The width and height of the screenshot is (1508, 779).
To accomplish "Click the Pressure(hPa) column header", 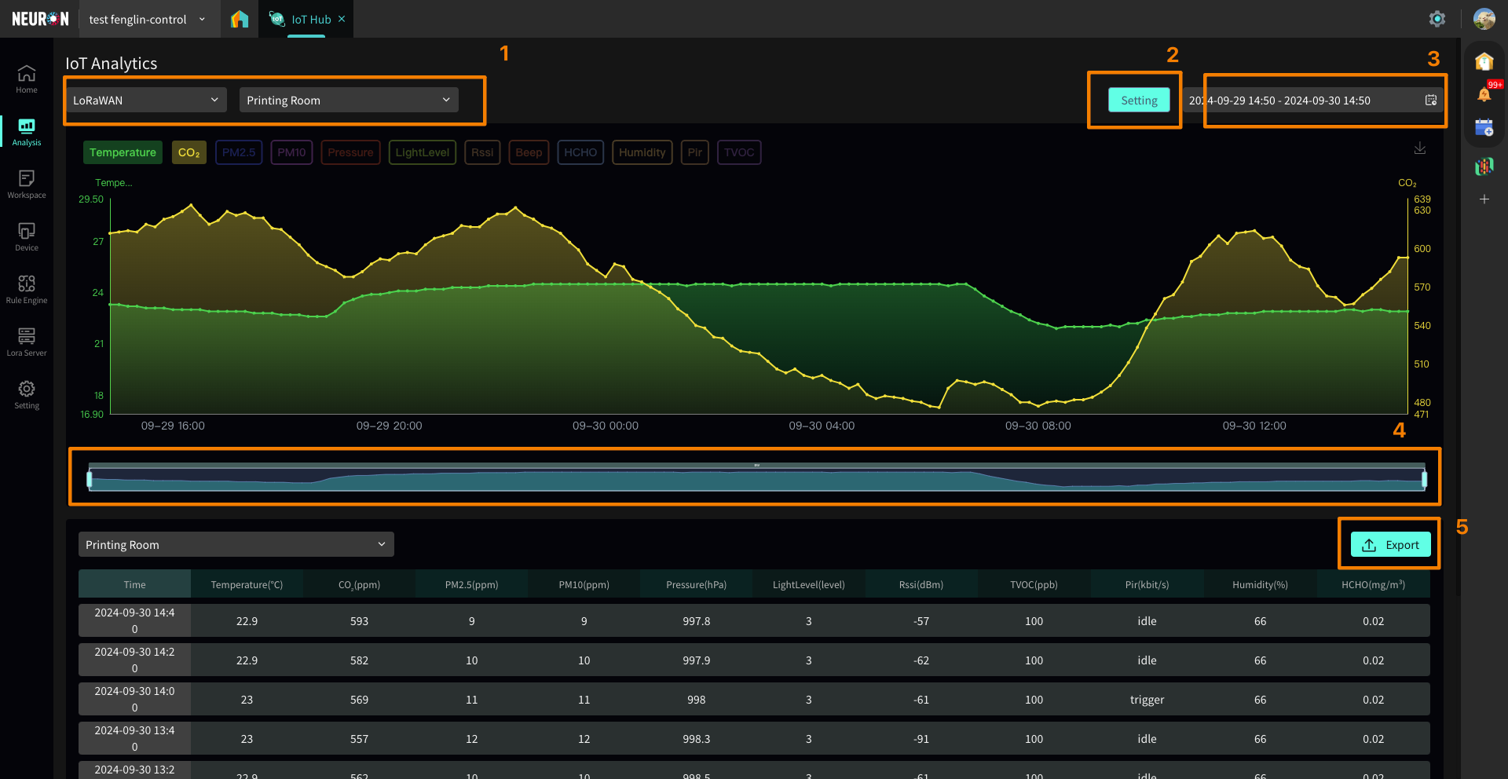I will 696,584.
